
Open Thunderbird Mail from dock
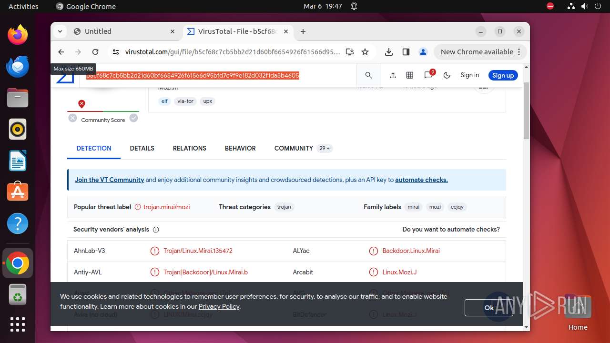pos(18,66)
